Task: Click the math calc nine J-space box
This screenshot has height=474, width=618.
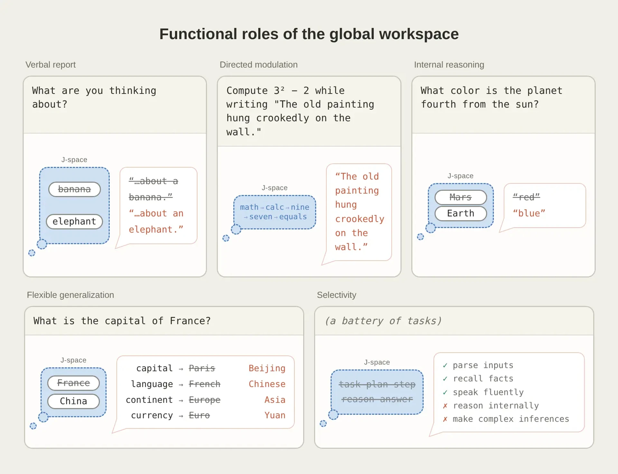Action: [275, 212]
